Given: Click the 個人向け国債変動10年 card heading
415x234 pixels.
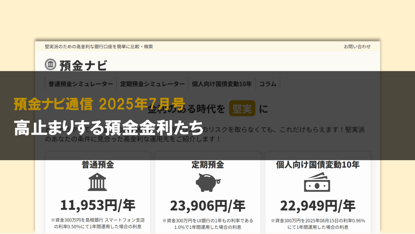Looking at the screenshot, I should (317, 165).
